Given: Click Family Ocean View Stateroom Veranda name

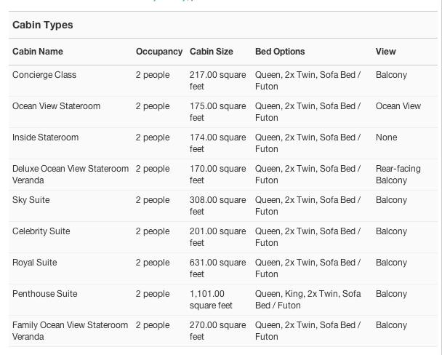Looking at the screenshot, I should [71, 331].
